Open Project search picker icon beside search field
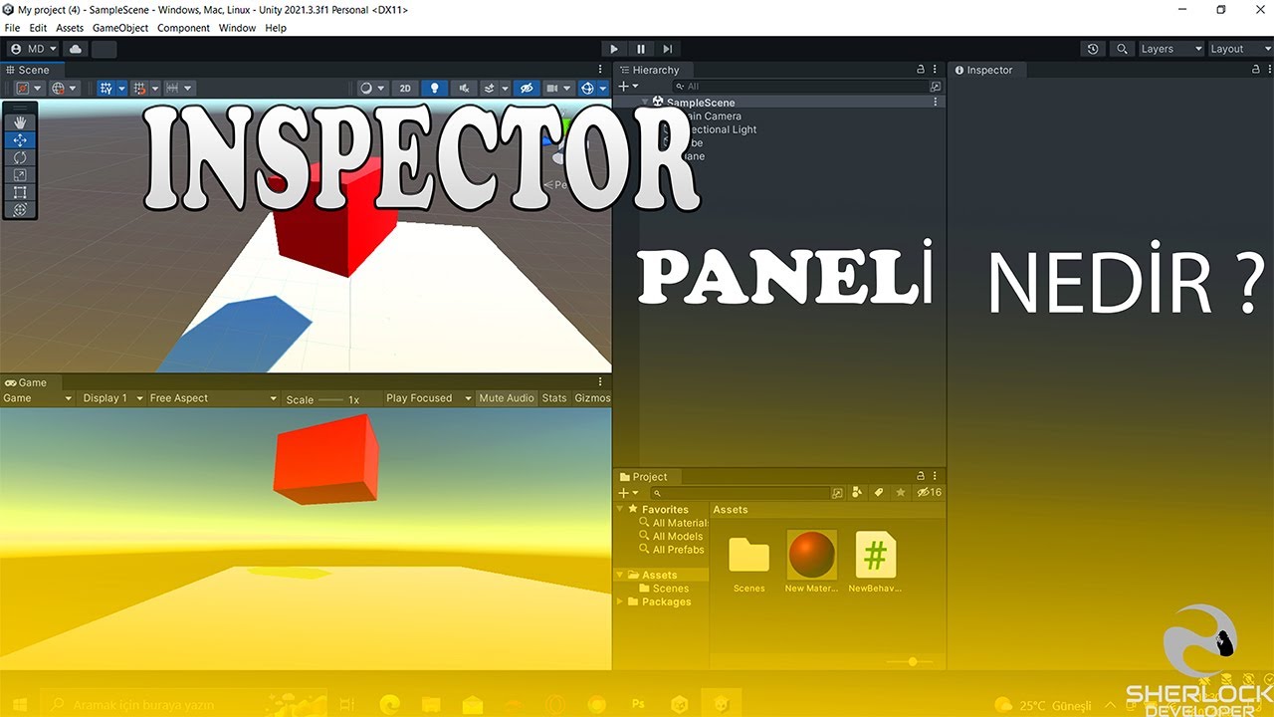The height and width of the screenshot is (717, 1274). [x=837, y=492]
